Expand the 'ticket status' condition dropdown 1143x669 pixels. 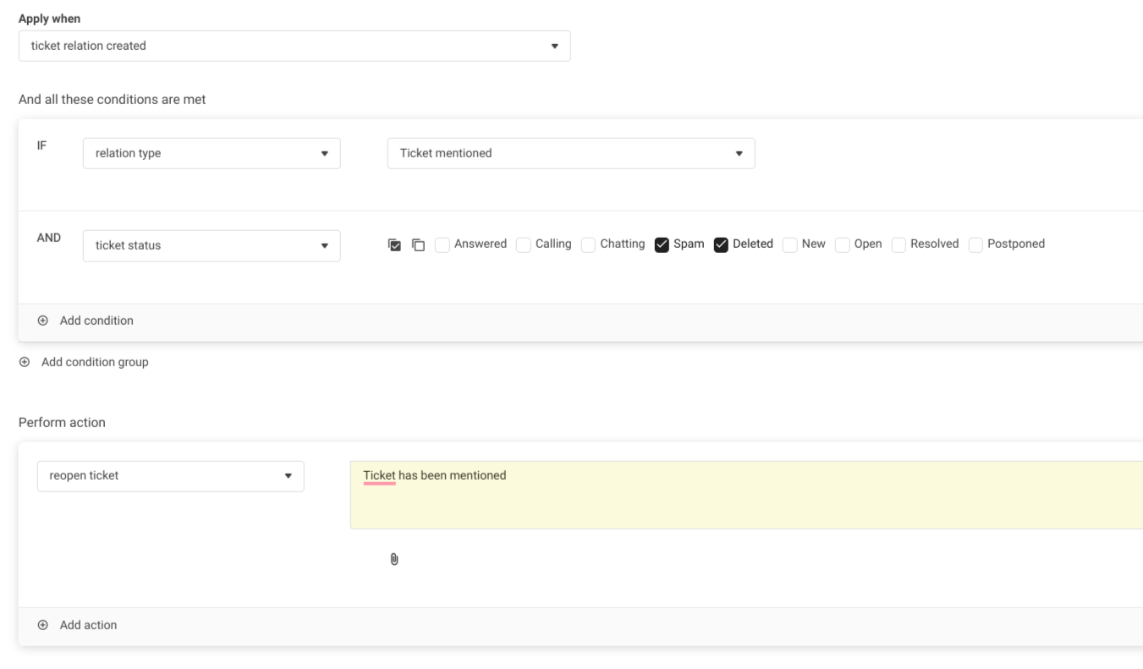coord(212,245)
